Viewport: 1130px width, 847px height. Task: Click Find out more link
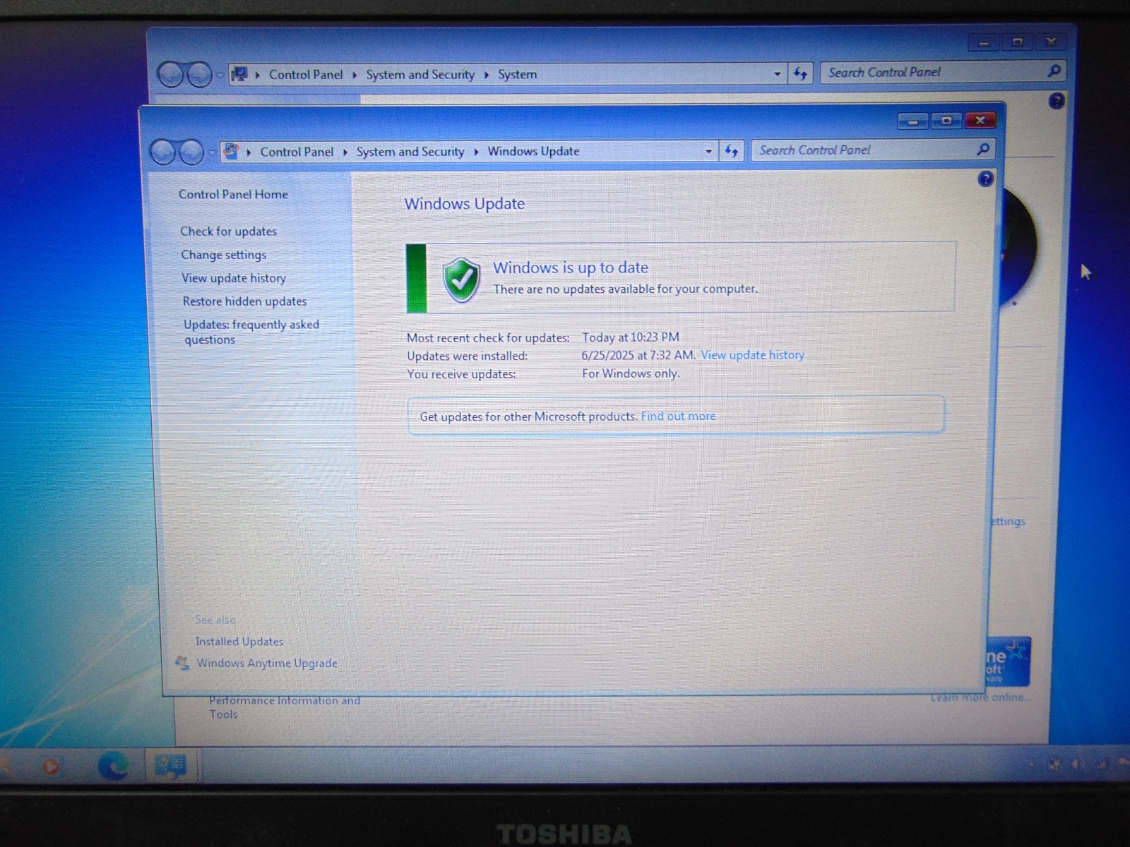[678, 416]
